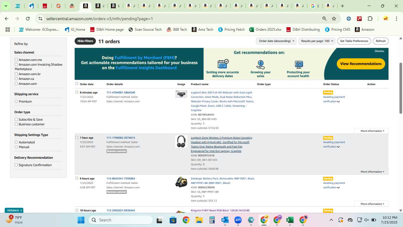The height and width of the screenshot is (227, 403).
Task: Click the Hide Filters button
Action: pos(85,41)
